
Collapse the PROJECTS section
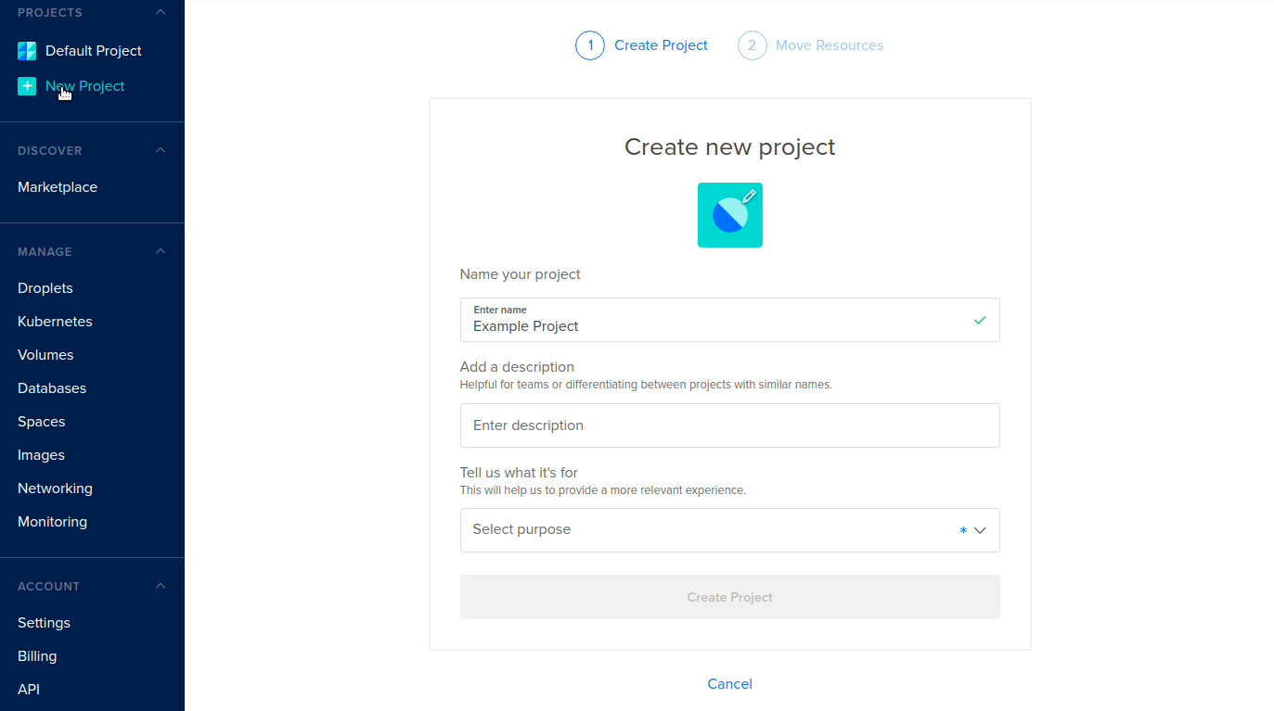(x=160, y=12)
